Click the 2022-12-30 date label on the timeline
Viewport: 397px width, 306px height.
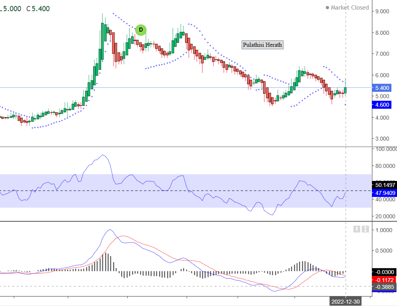coord(345,301)
